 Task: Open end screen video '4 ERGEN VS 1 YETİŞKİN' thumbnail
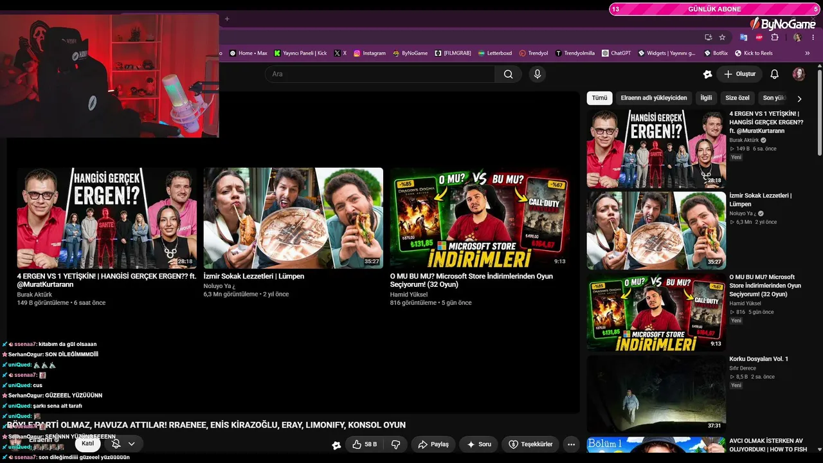pos(107,218)
